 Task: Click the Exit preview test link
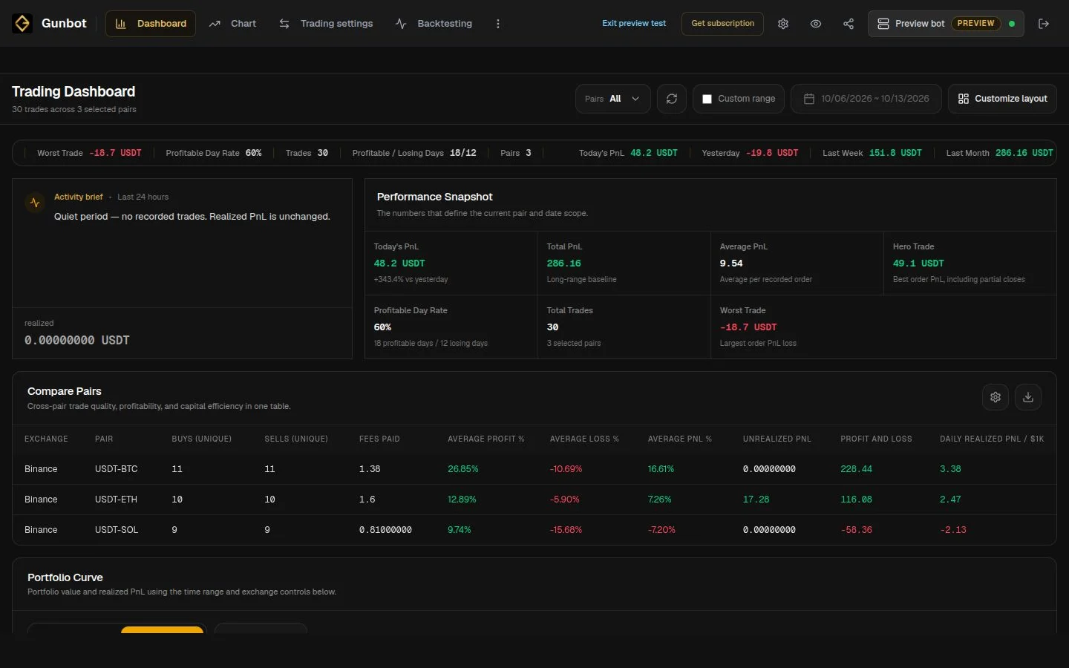[634, 24]
